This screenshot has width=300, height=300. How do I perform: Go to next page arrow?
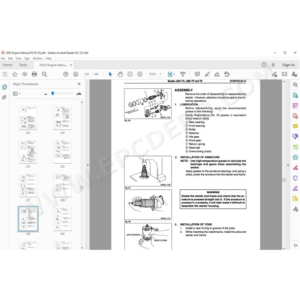pos(75,74)
